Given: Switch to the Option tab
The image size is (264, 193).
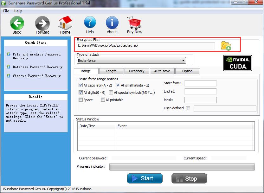Looking at the screenshot, I should [187, 71].
